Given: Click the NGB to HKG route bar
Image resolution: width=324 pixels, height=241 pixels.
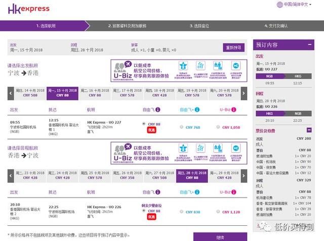Looking at the screenshot, I should click(x=283, y=76).
